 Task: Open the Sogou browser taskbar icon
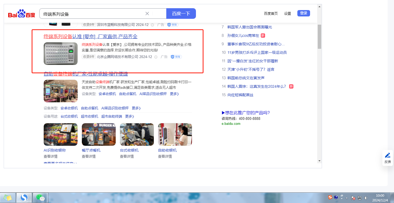[x=24, y=198]
